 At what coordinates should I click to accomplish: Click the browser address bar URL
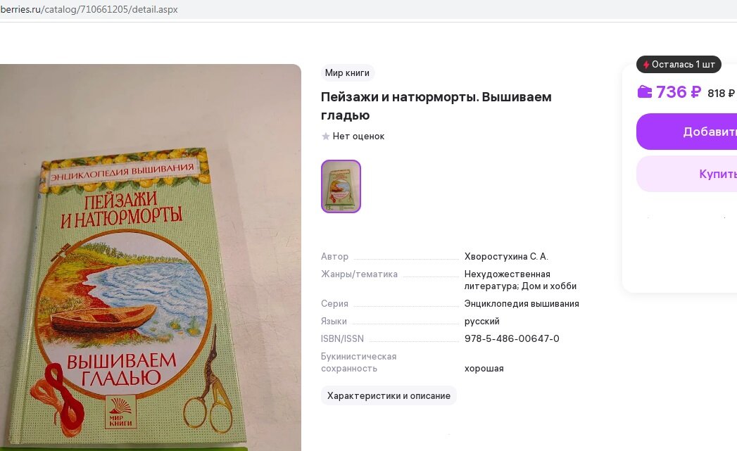click(x=89, y=9)
